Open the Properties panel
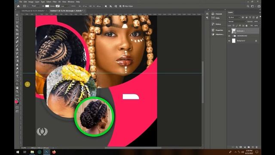This screenshot has height=155, width=275. pos(217,30)
